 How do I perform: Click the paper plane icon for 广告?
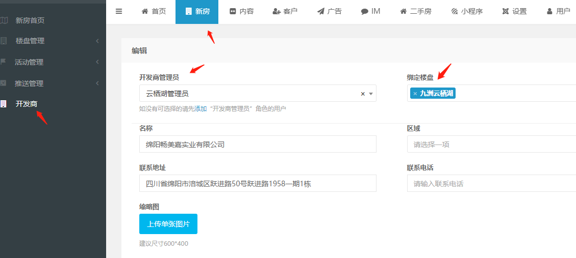click(x=320, y=11)
